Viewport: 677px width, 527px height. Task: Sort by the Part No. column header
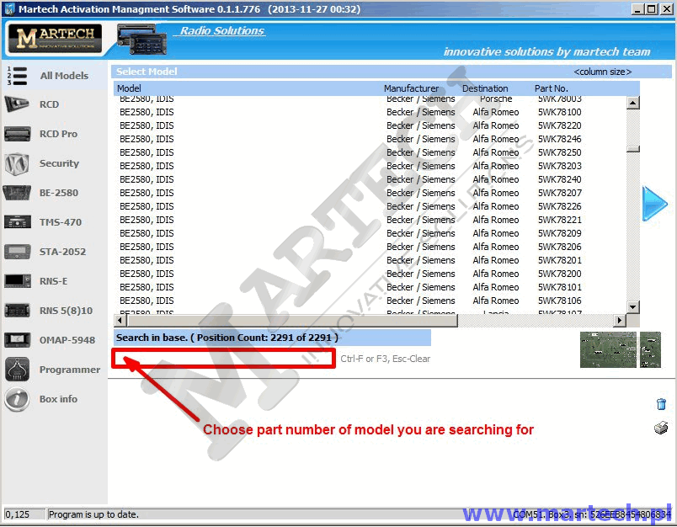(551, 88)
